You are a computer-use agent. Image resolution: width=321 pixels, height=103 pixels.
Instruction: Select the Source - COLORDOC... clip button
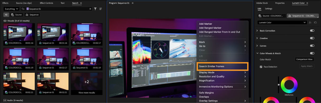272,16
